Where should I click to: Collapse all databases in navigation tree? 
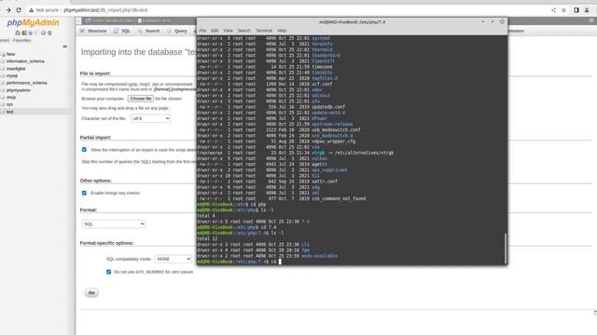[x=64, y=47]
